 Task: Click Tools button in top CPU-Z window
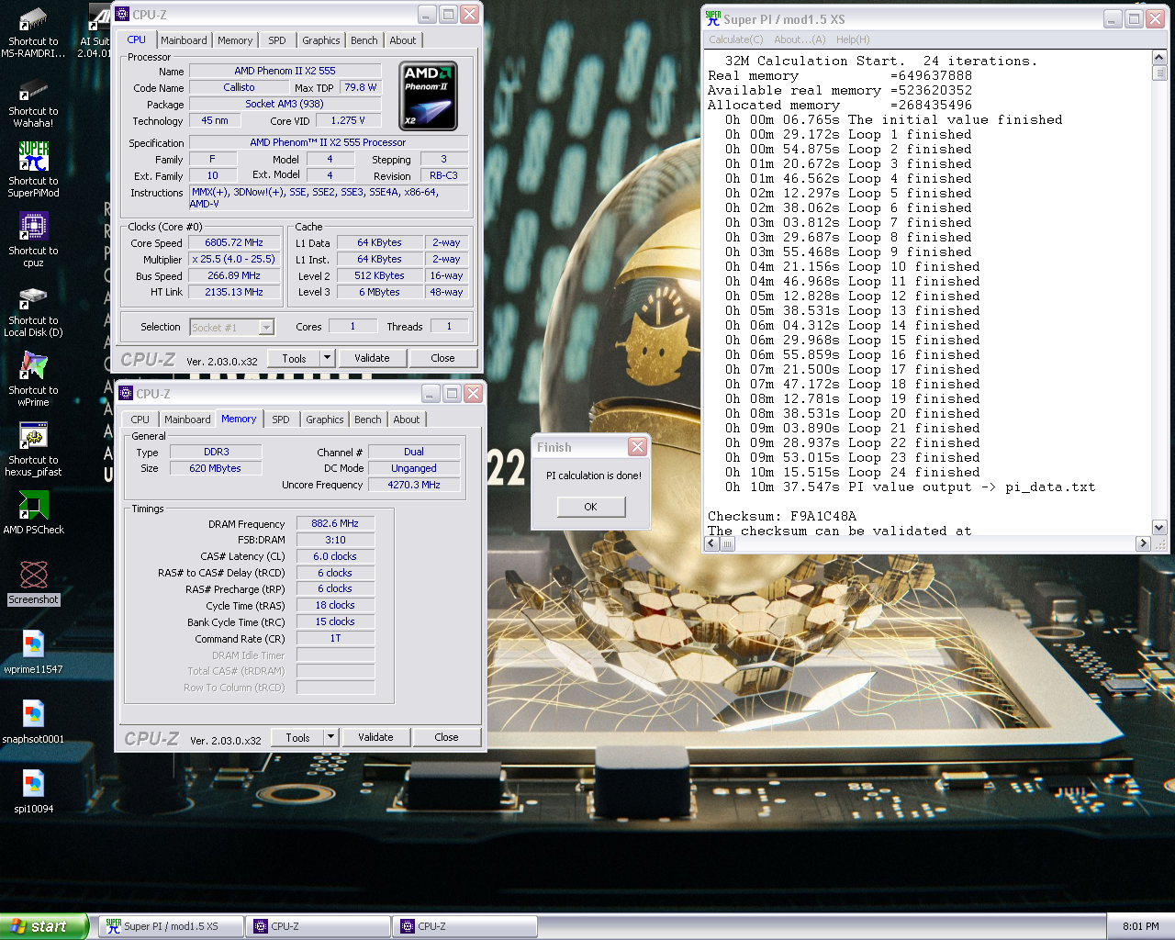294,358
